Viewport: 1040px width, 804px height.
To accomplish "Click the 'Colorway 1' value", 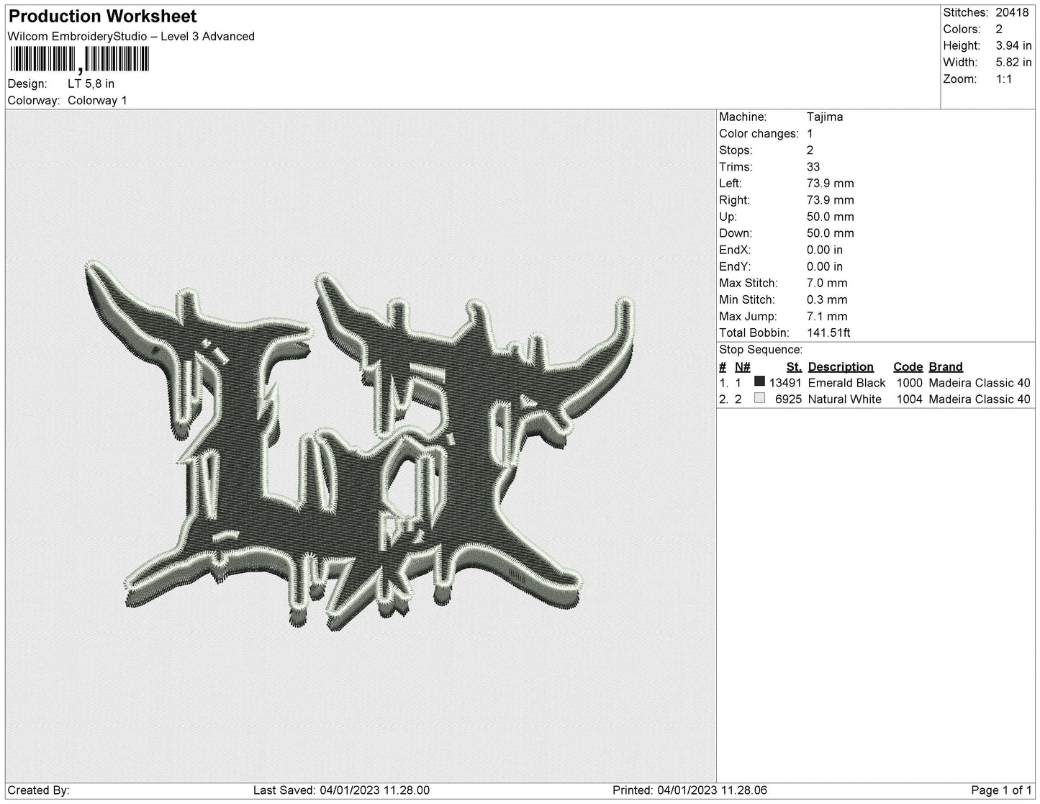I will tap(97, 100).
